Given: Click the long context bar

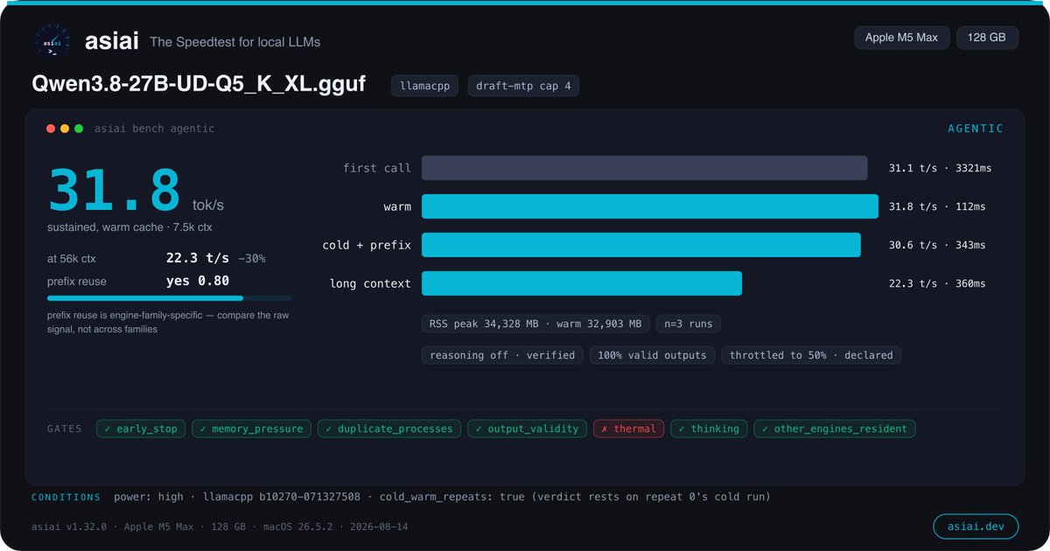Looking at the screenshot, I should (582, 283).
